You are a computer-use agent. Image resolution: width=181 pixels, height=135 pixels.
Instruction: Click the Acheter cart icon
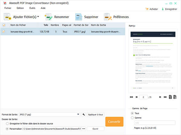[147, 9]
